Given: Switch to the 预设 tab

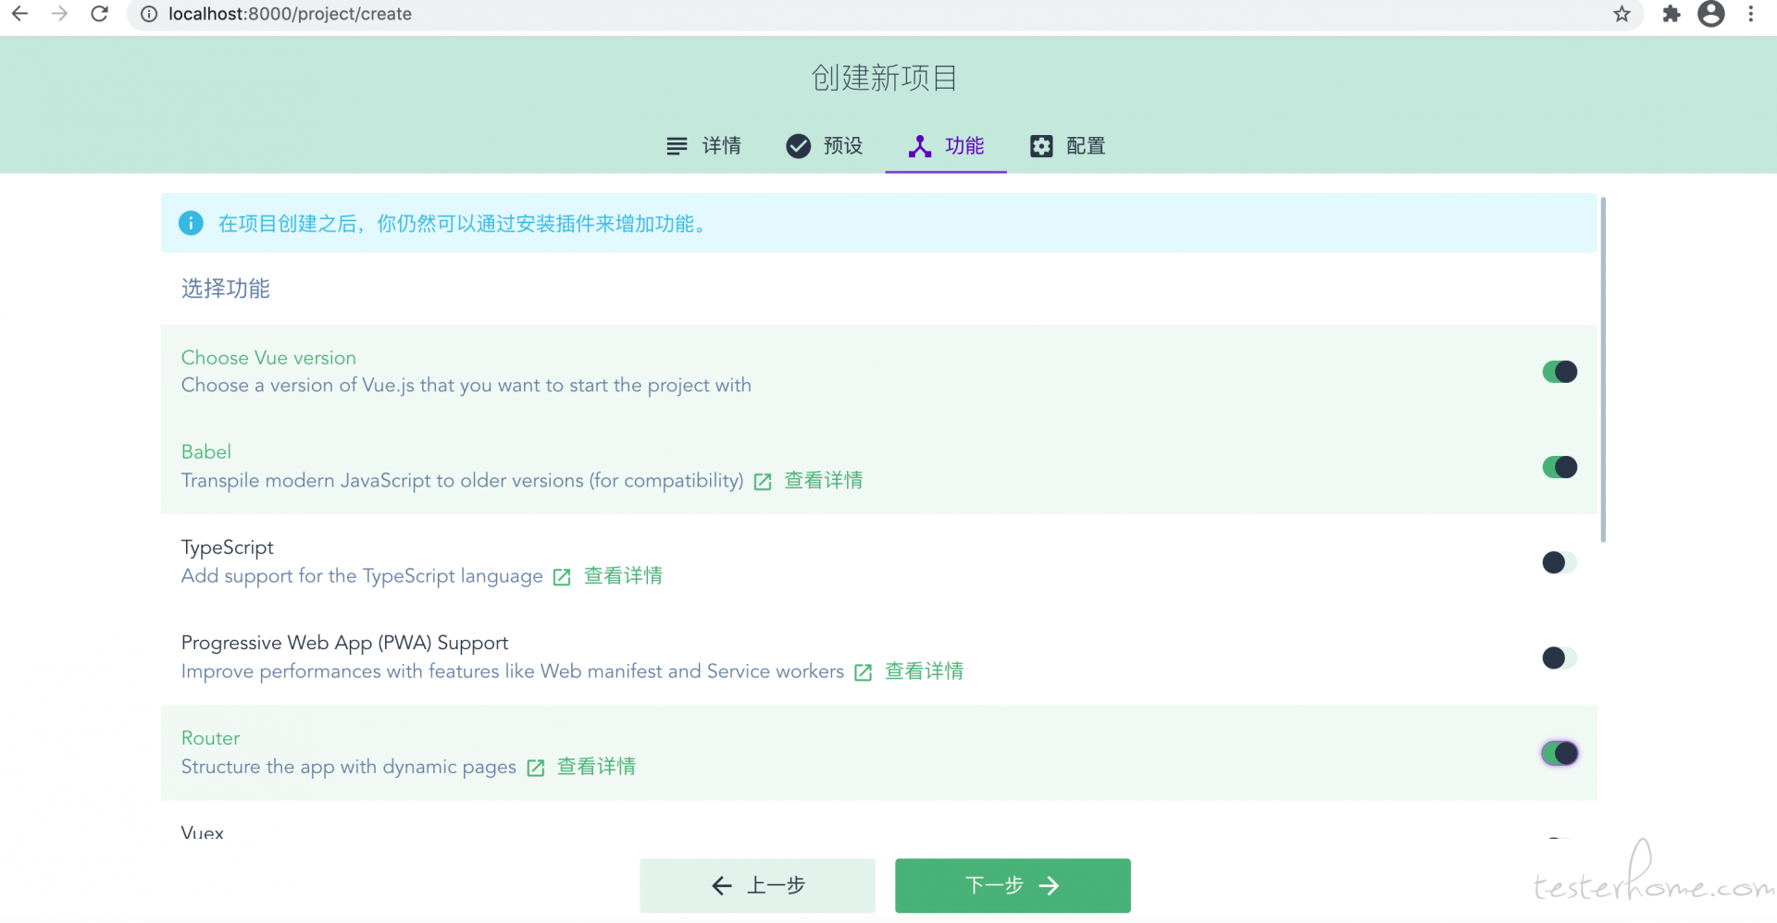Looking at the screenshot, I should pos(825,146).
